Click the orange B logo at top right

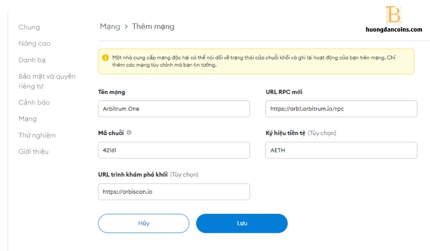394,15
